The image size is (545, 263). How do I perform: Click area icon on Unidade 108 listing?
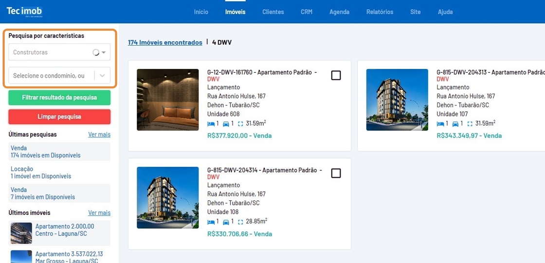point(240,222)
